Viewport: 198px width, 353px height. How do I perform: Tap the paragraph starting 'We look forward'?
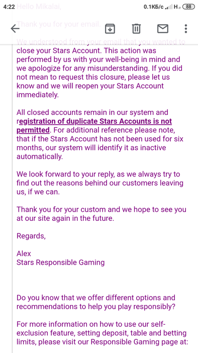coord(100,183)
